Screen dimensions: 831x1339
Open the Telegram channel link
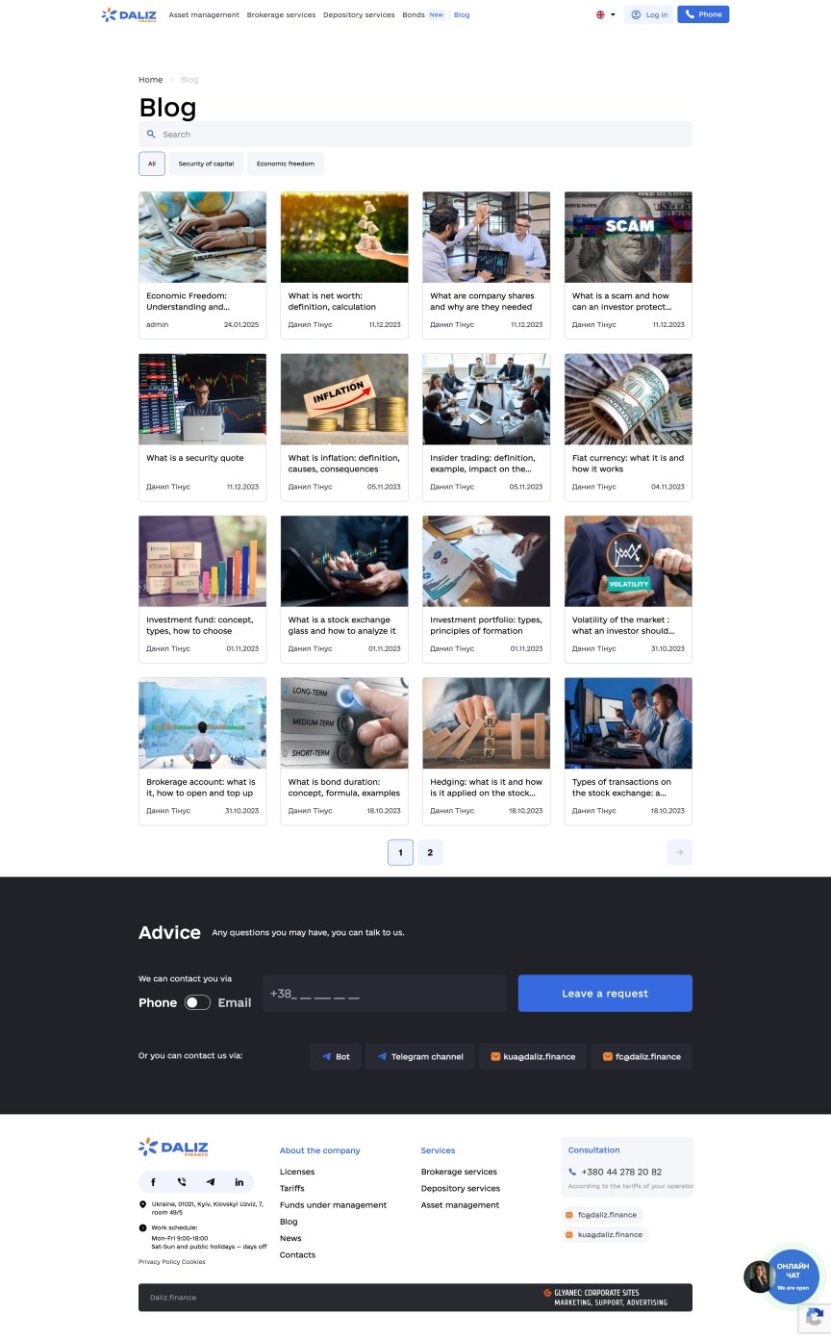[419, 1056]
